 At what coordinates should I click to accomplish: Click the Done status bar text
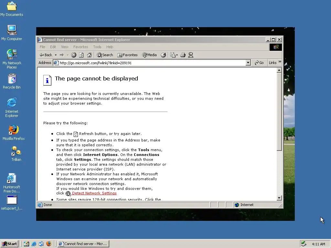[x=48, y=205]
